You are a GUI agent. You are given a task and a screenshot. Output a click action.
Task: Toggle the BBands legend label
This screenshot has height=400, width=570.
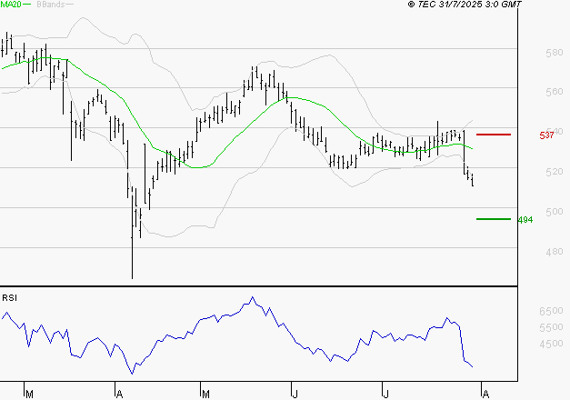coord(48,5)
